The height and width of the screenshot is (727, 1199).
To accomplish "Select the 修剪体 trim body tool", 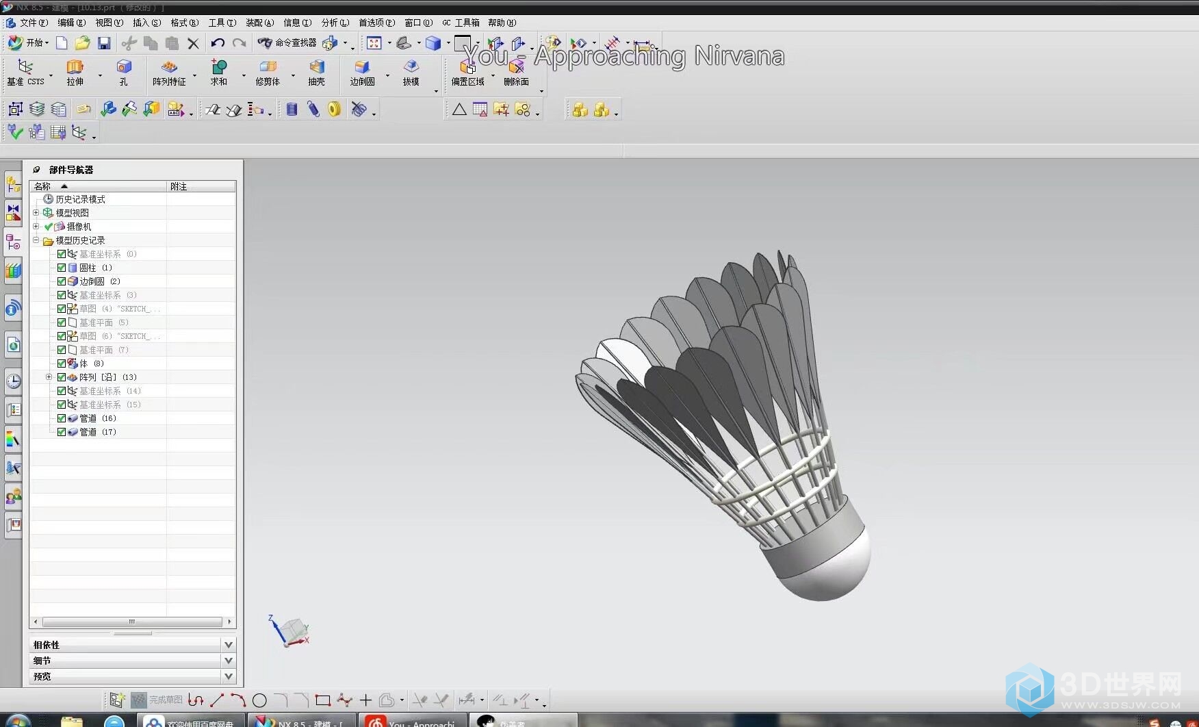I will pyautogui.click(x=268, y=73).
